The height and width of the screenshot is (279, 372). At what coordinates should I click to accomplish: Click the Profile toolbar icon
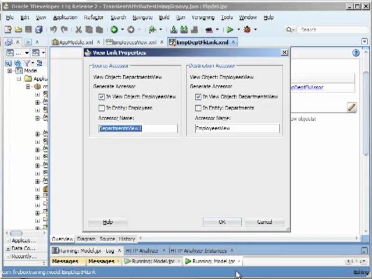[209, 30]
